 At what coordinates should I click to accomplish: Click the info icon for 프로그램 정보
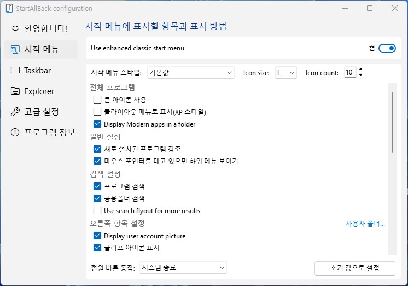(15, 133)
